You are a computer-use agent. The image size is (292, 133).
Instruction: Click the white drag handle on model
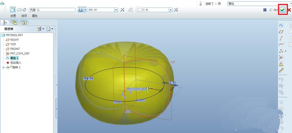[147, 88]
